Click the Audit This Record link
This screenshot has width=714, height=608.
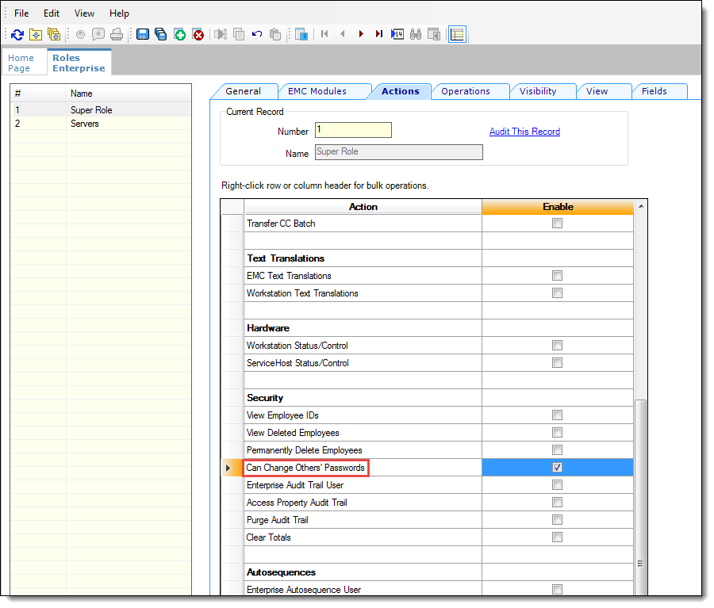coord(524,132)
